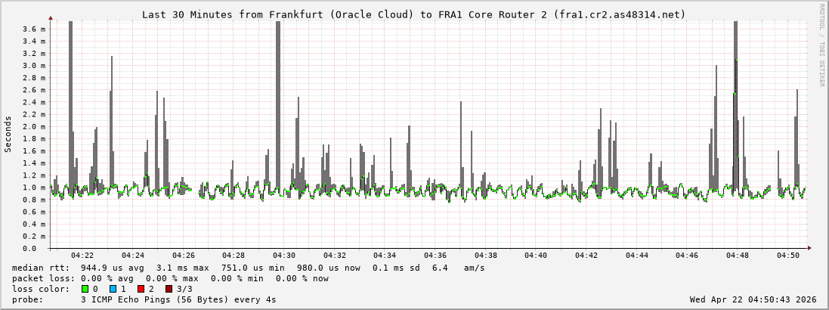Click the packet loss statistics line

pos(170,278)
